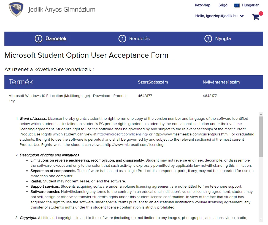This screenshot has height=225, width=268.
Task: Click the Jedlik Ányos Gimnázium shield logo
Action: point(16,9)
